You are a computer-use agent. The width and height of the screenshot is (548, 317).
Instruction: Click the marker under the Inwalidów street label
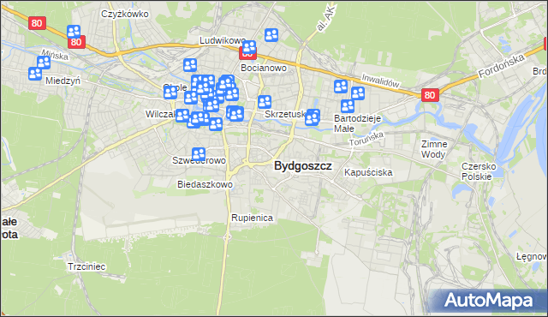358,93
